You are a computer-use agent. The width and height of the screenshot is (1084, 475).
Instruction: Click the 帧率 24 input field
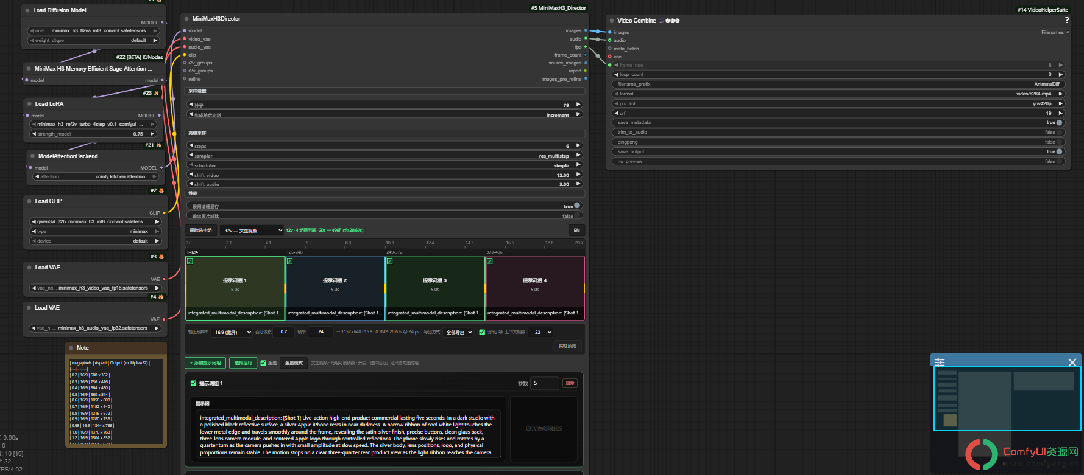[321, 332]
